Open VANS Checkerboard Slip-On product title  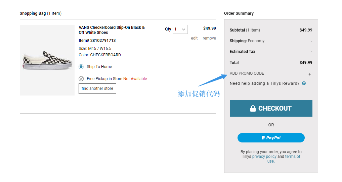pyautogui.click(x=112, y=30)
